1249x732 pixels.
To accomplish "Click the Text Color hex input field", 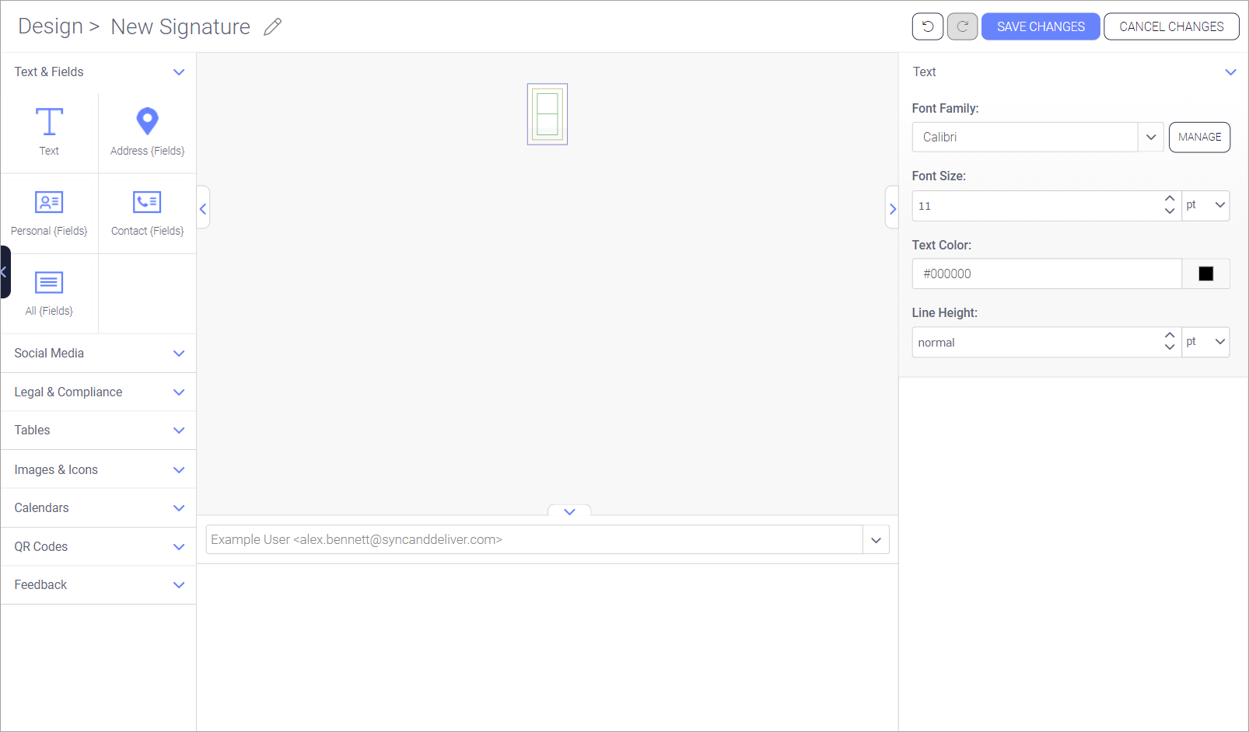I will [1046, 274].
